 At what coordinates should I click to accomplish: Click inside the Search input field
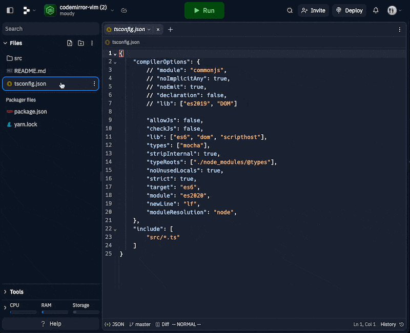click(50, 29)
